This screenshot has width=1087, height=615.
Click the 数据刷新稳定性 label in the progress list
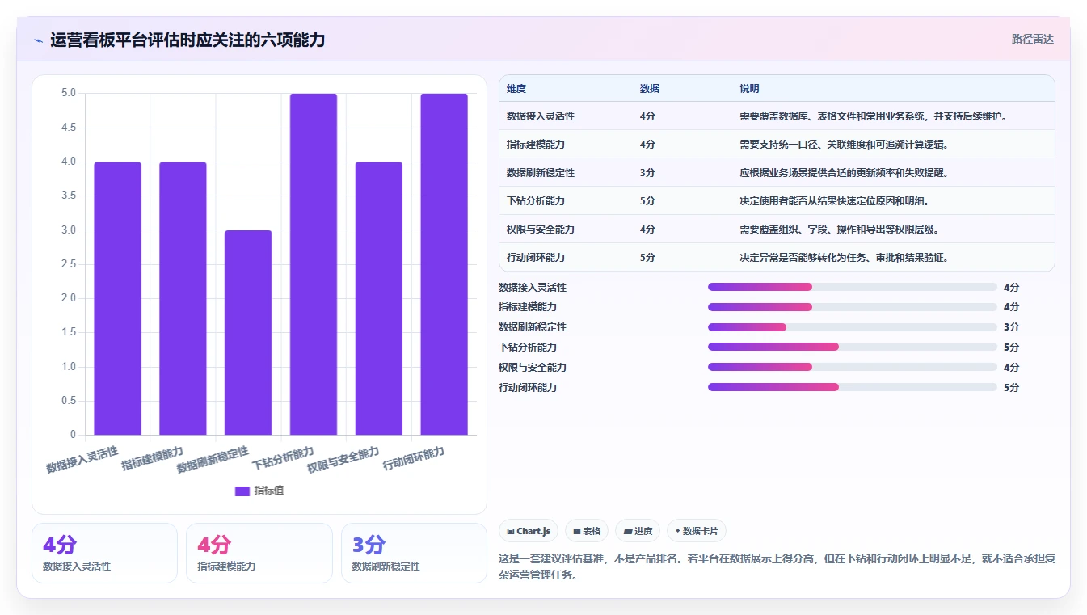(533, 327)
